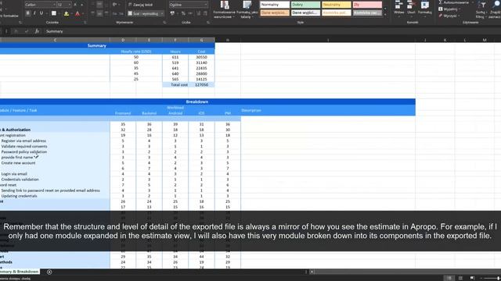
Task: Click into the formula bar showing Summary
Action: (272, 31)
